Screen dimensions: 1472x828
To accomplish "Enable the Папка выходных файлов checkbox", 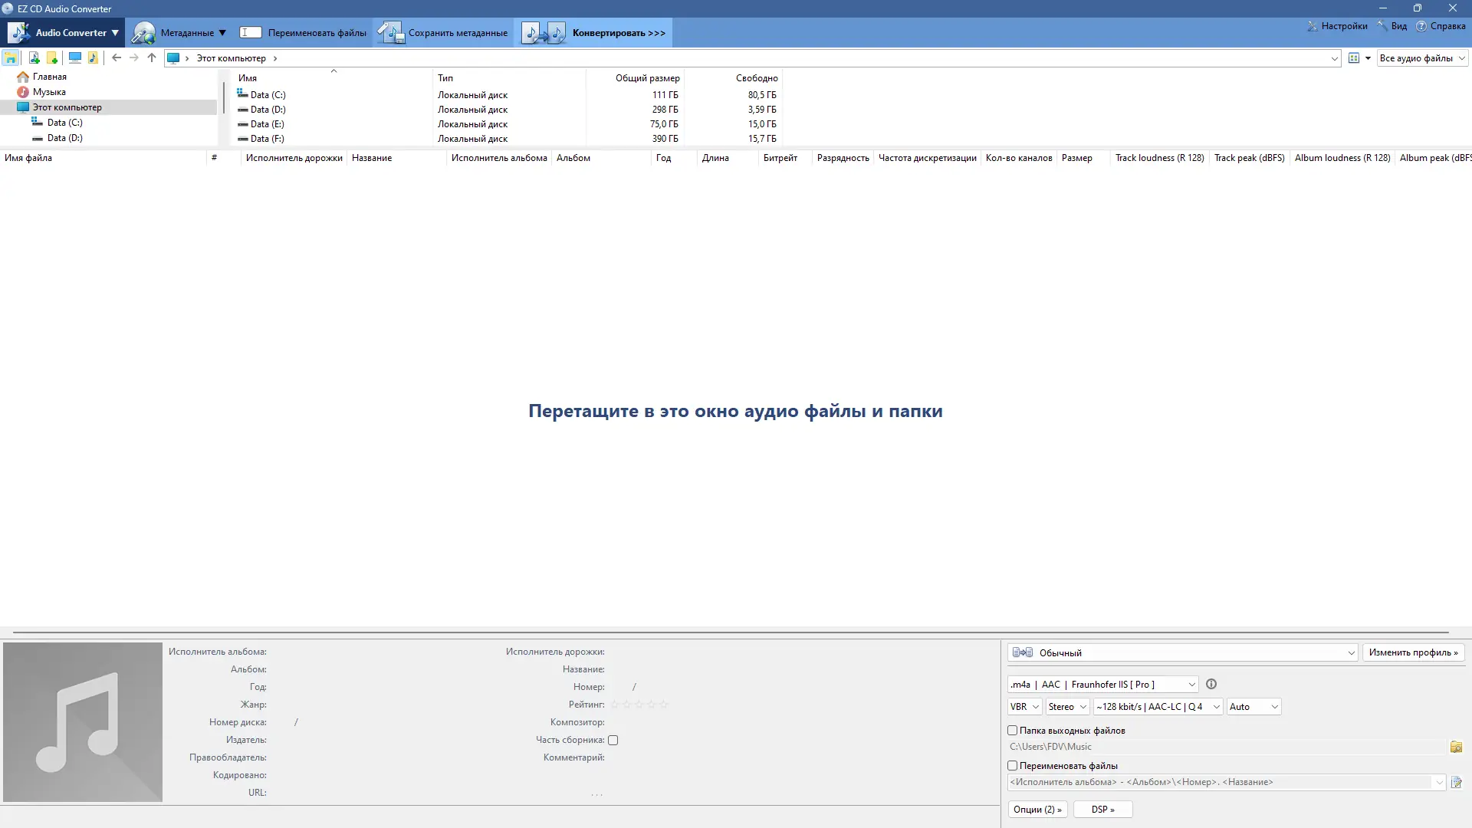I will [x=1014, y=731].
